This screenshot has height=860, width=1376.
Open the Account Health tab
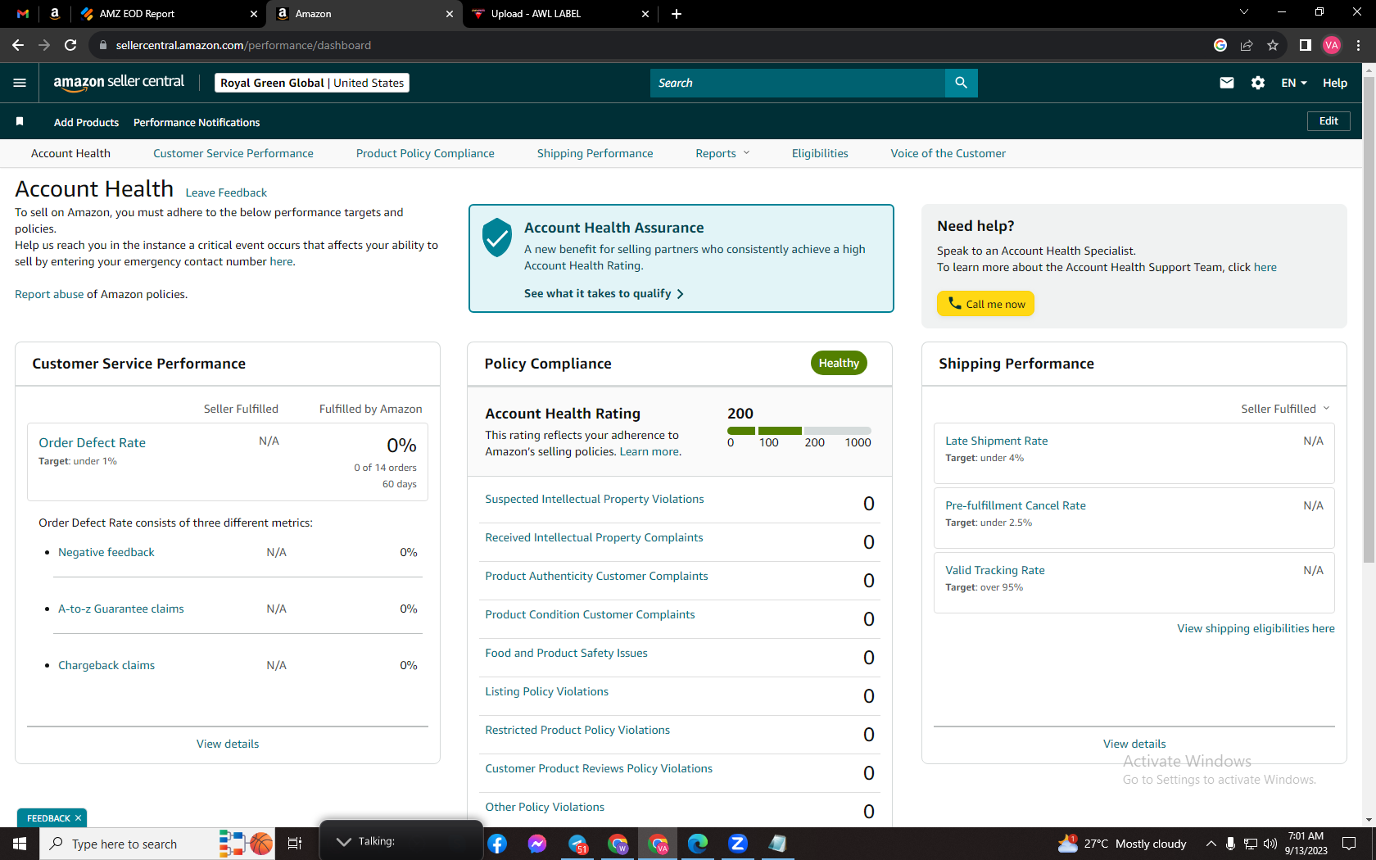pos(70,153)
